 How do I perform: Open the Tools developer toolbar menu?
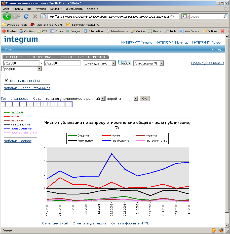pos(171,31)
